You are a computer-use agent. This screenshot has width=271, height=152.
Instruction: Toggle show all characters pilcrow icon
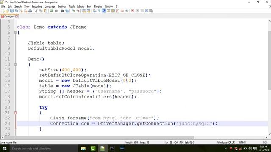point(99,11)
